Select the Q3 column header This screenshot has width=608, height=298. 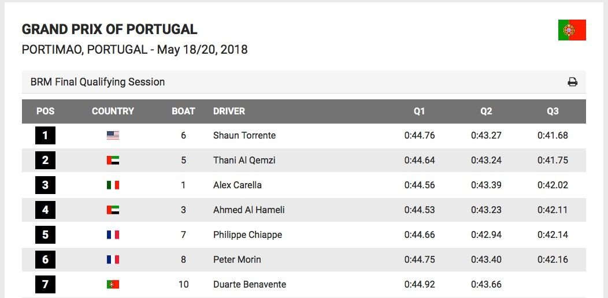click(553, 111)
